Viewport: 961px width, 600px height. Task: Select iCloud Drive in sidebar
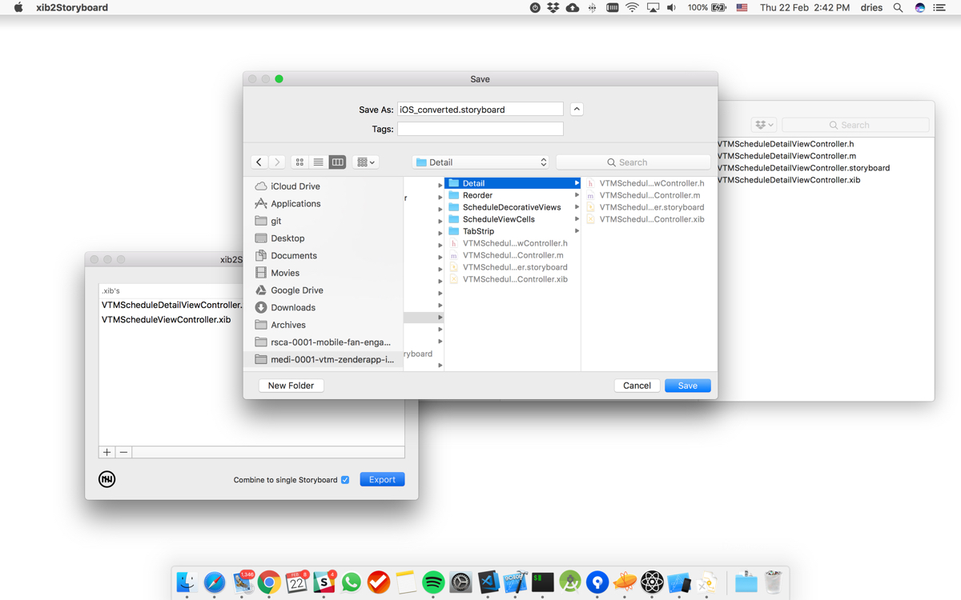pos(295,186)
